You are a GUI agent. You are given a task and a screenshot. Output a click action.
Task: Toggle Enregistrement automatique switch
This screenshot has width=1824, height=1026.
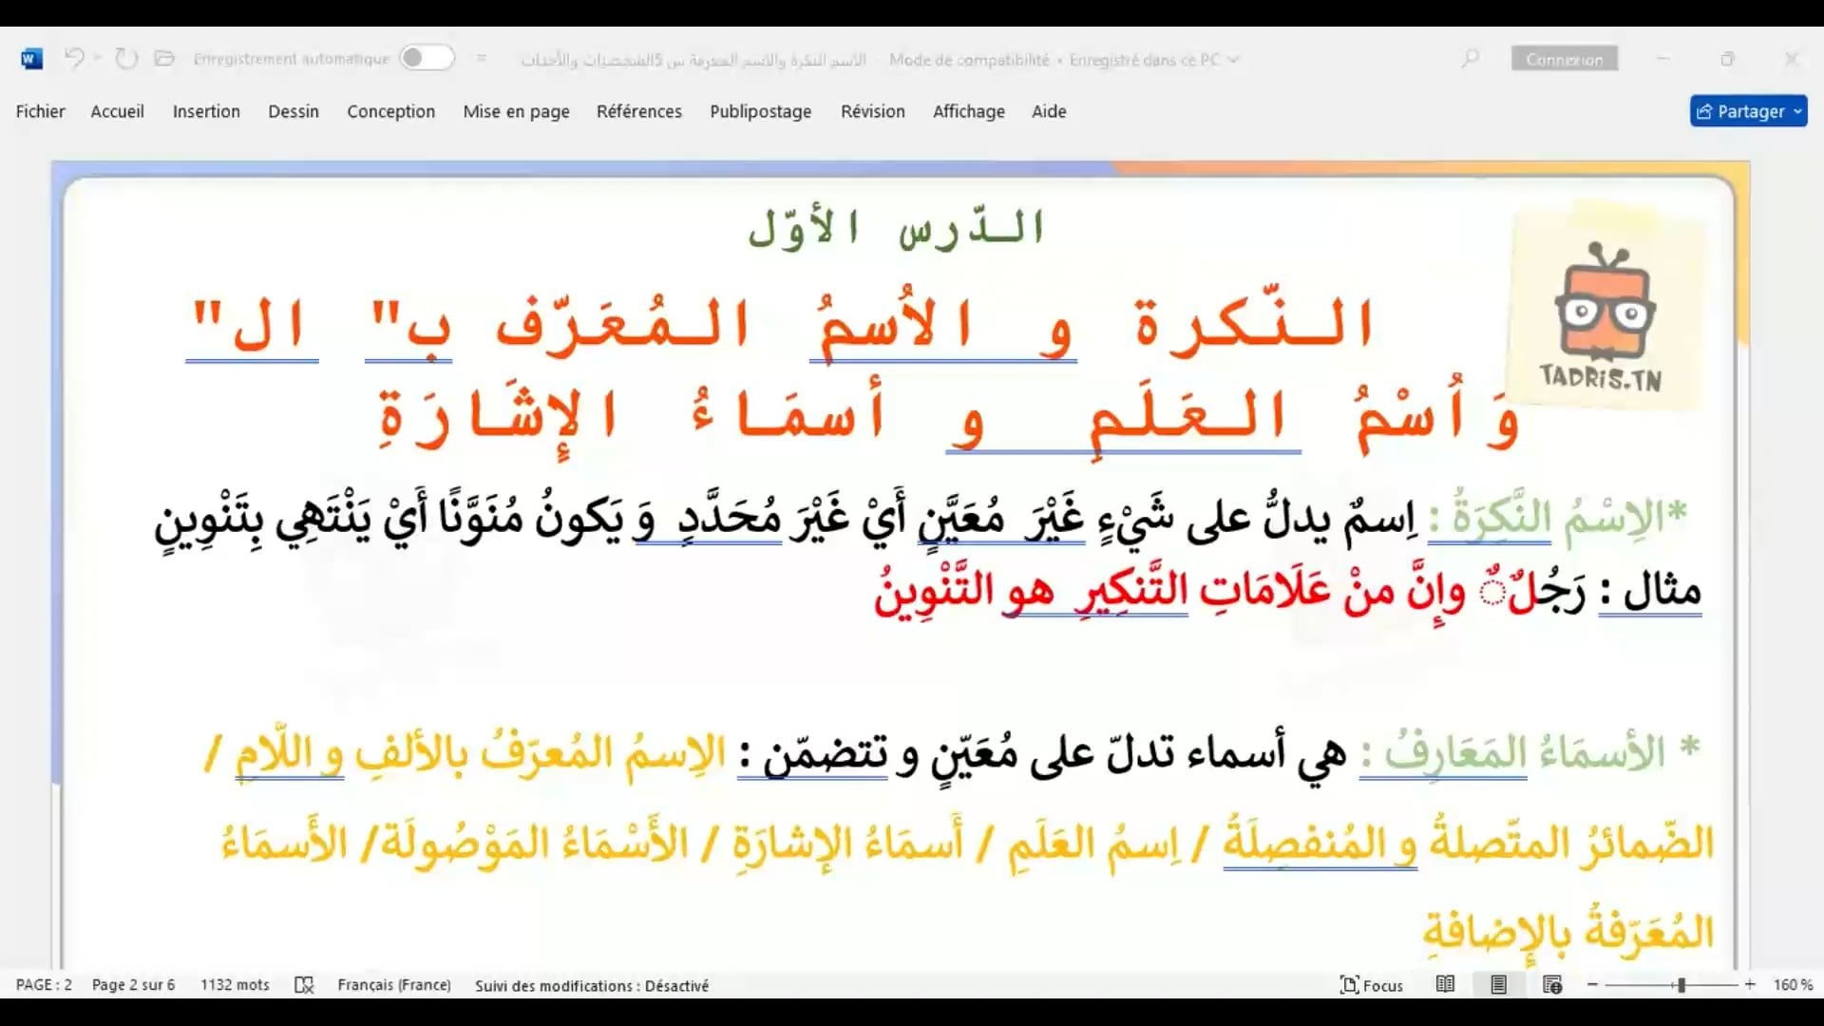427,59
